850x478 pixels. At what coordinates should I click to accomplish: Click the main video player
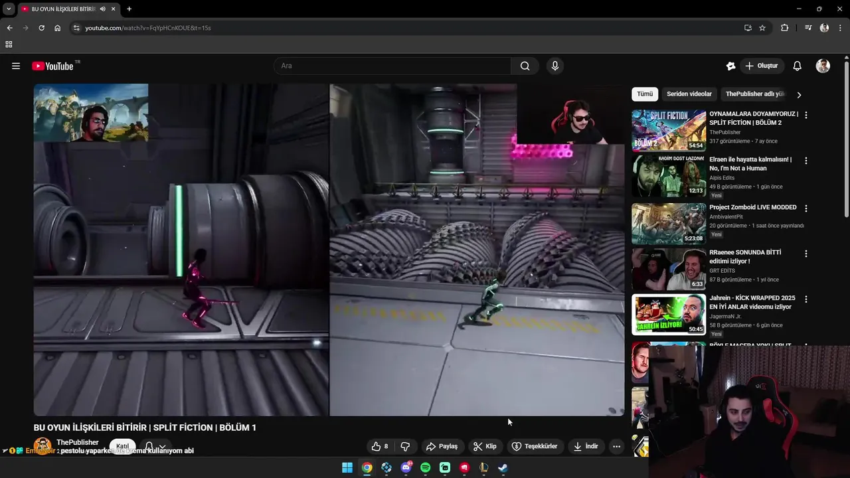pos(329,250)
